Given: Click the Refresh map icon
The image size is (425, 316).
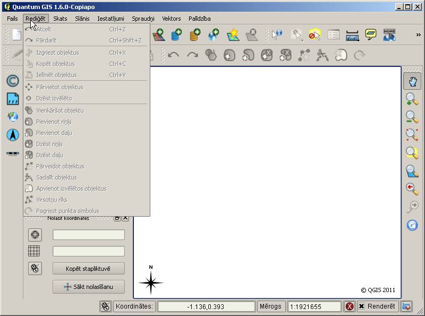Looking at the screenshot, I should pos(412,225).
